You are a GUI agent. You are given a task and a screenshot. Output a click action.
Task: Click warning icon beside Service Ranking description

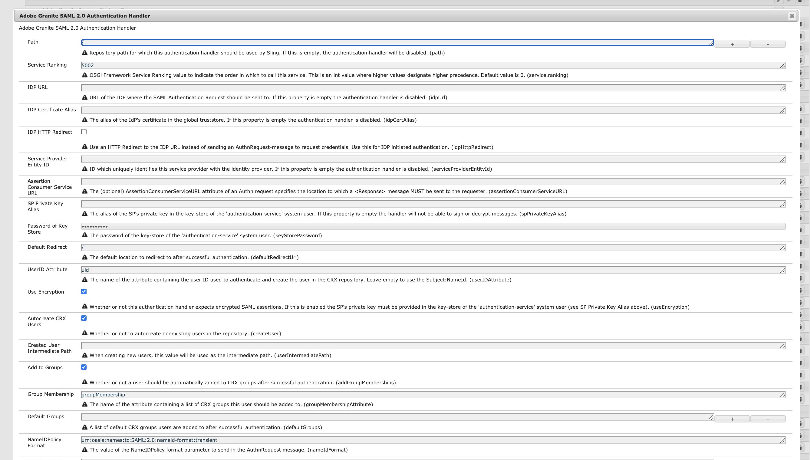(x=85, y=75)
